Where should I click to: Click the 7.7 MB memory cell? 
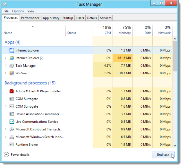[x=123, y=66]
